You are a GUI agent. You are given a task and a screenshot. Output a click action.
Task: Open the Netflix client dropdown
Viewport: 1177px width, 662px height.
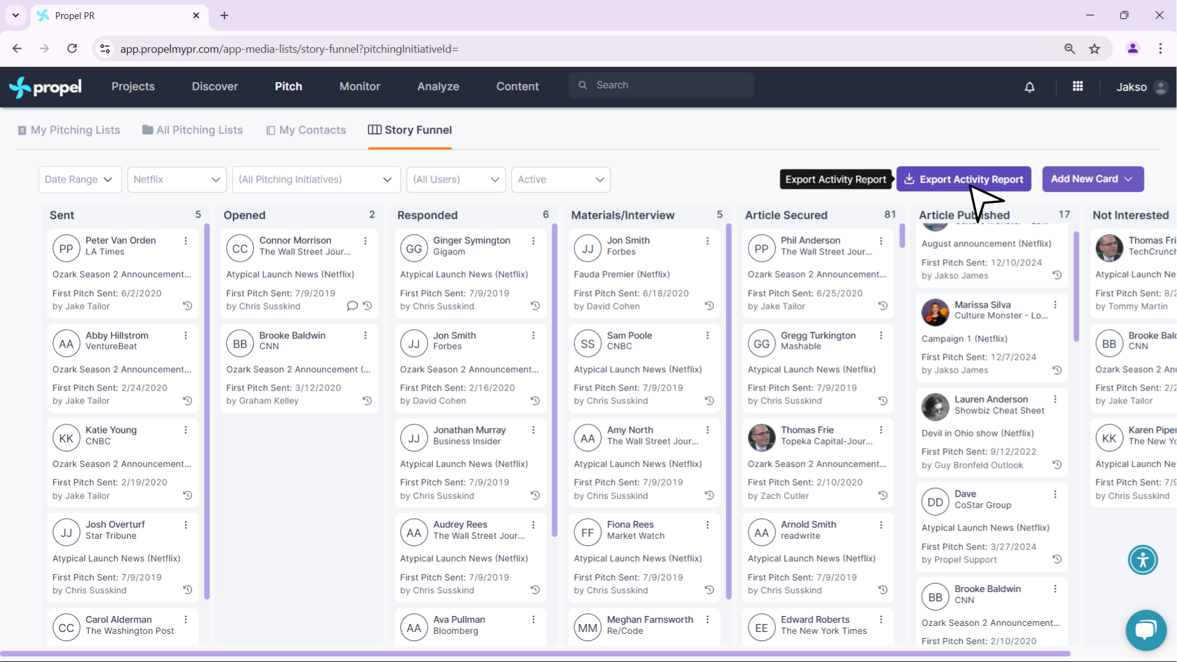(177, 180)
